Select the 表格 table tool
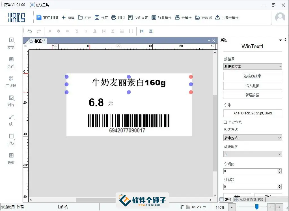Screen dimensions: 289x211 point(11,158)
